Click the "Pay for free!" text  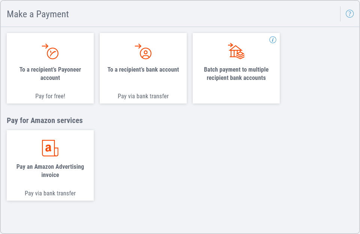point(50,96)
